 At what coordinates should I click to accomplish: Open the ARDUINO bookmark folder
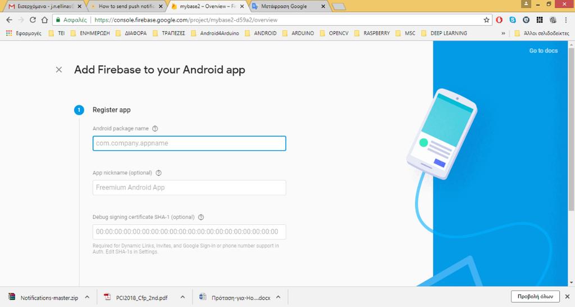click(x=298, y=33)
